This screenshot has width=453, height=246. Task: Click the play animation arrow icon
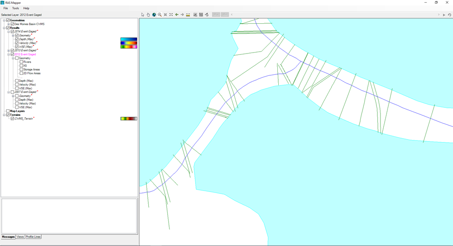point(444,15)
